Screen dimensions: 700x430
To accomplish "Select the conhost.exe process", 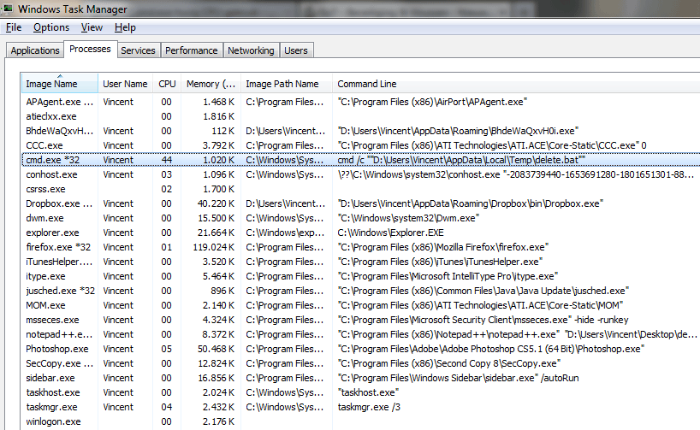I will click(x=361, y=174).
